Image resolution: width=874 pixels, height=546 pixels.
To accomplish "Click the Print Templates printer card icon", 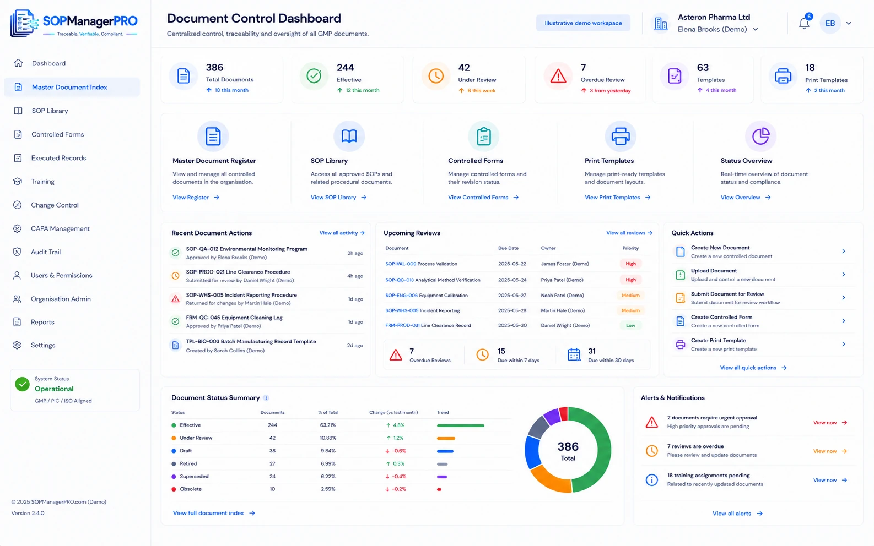I will 621,136.
